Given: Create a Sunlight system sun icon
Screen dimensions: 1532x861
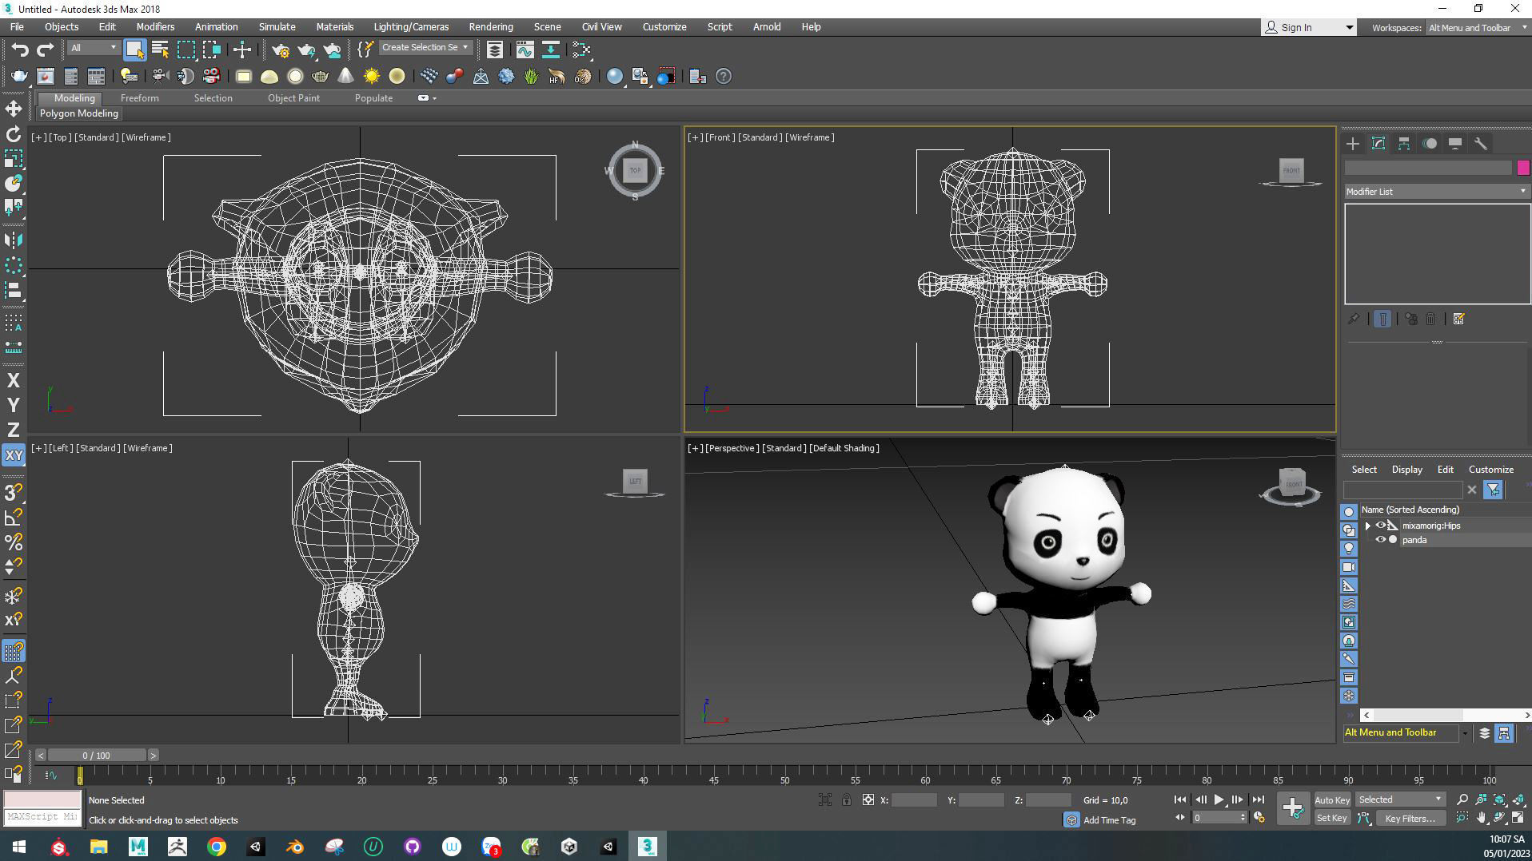Looking at the screenshot, I should pos(371,77).
